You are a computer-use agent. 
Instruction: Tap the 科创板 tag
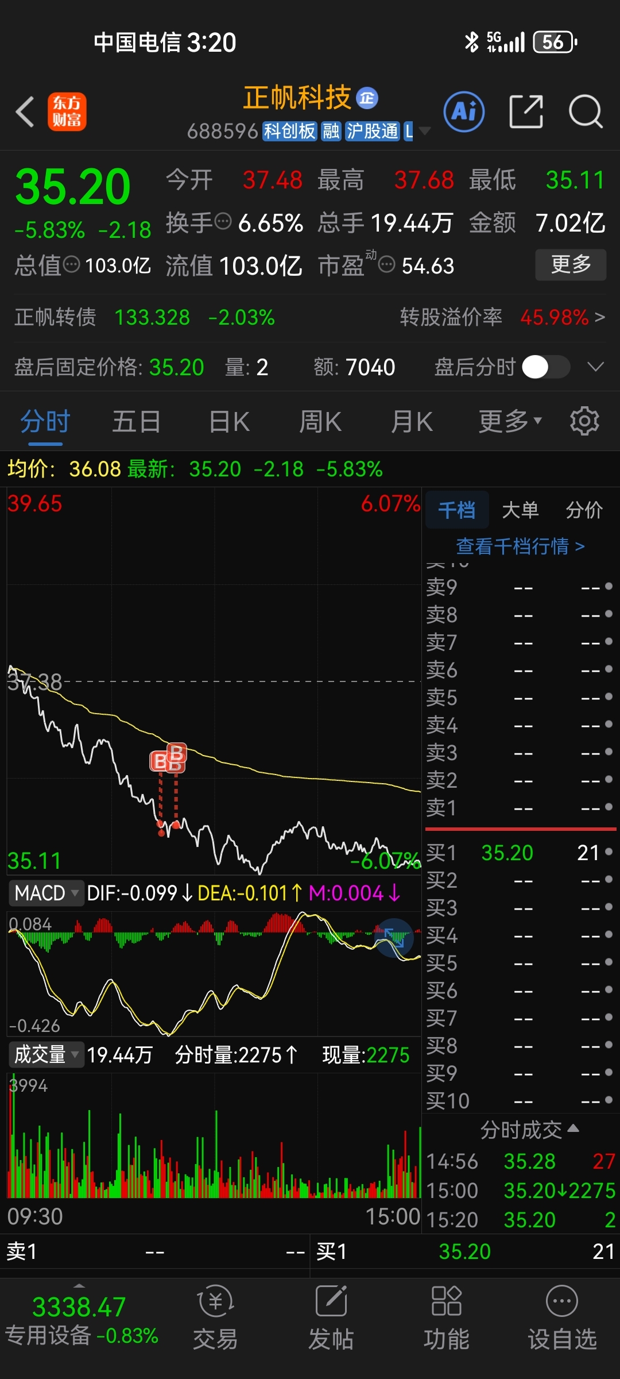[290, 131]
